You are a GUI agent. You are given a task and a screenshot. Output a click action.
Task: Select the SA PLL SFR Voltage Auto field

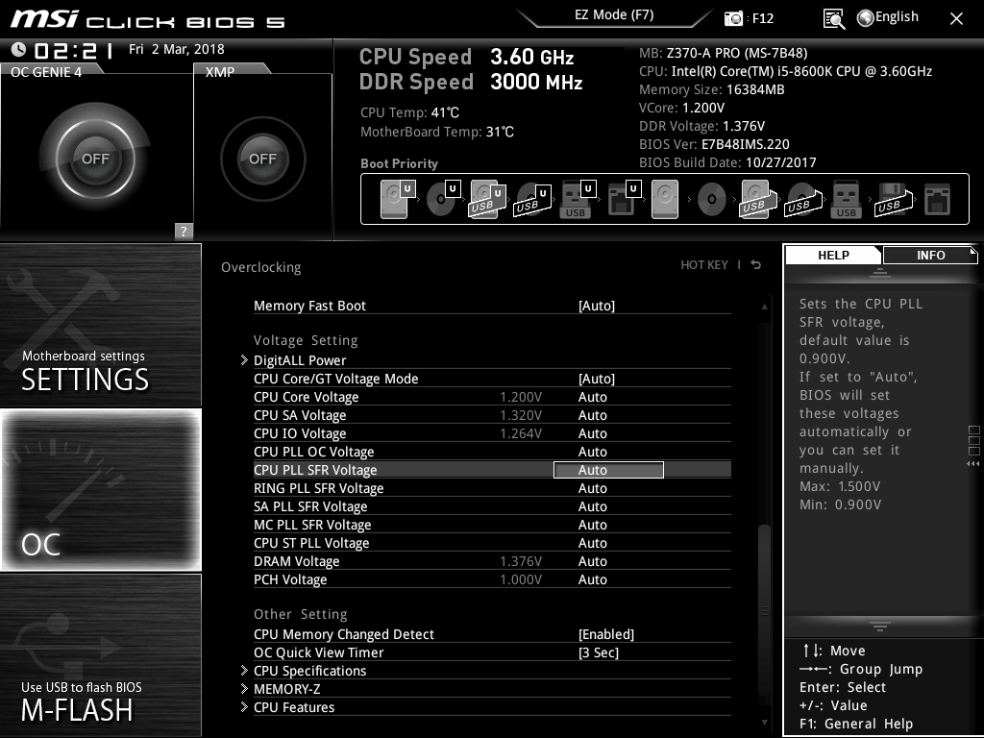click(x=592, y=506)
